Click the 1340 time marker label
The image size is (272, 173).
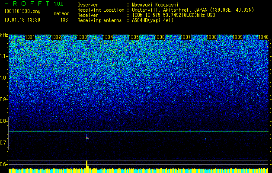(263, 37)
